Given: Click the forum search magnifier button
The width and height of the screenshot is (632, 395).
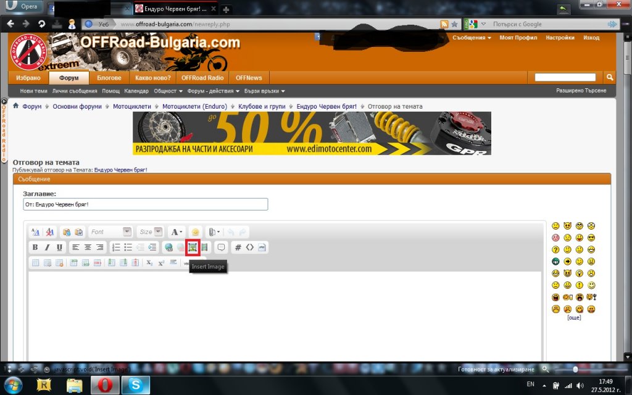Looking at the screenshot, I should [609, 77].
